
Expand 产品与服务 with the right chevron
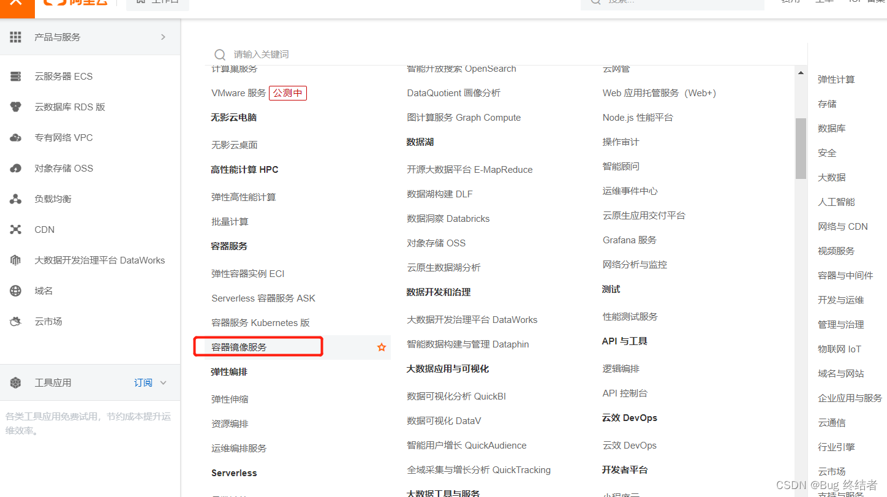[x=163, y=37]
